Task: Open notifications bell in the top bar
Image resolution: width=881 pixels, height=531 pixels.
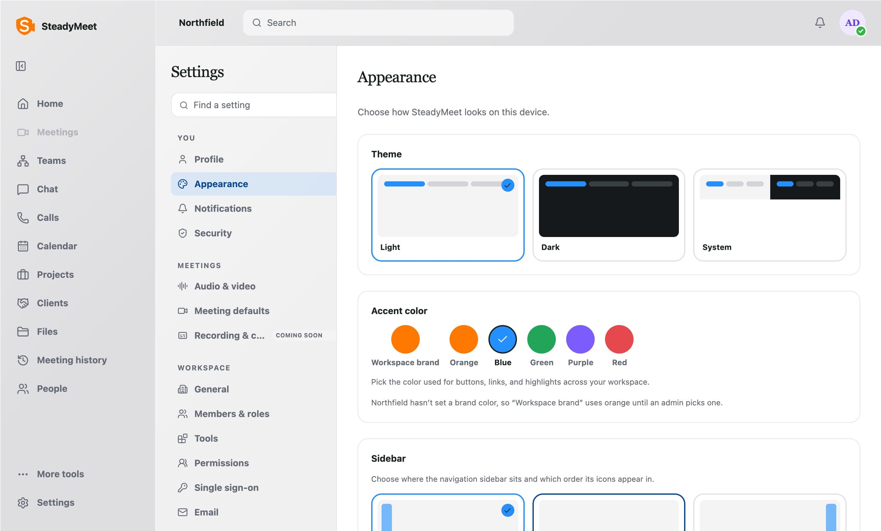Action: pos(820,23)
